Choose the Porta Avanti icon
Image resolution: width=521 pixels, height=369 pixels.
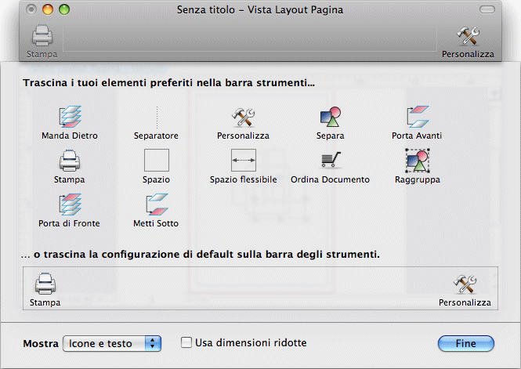tap(418, 117)
